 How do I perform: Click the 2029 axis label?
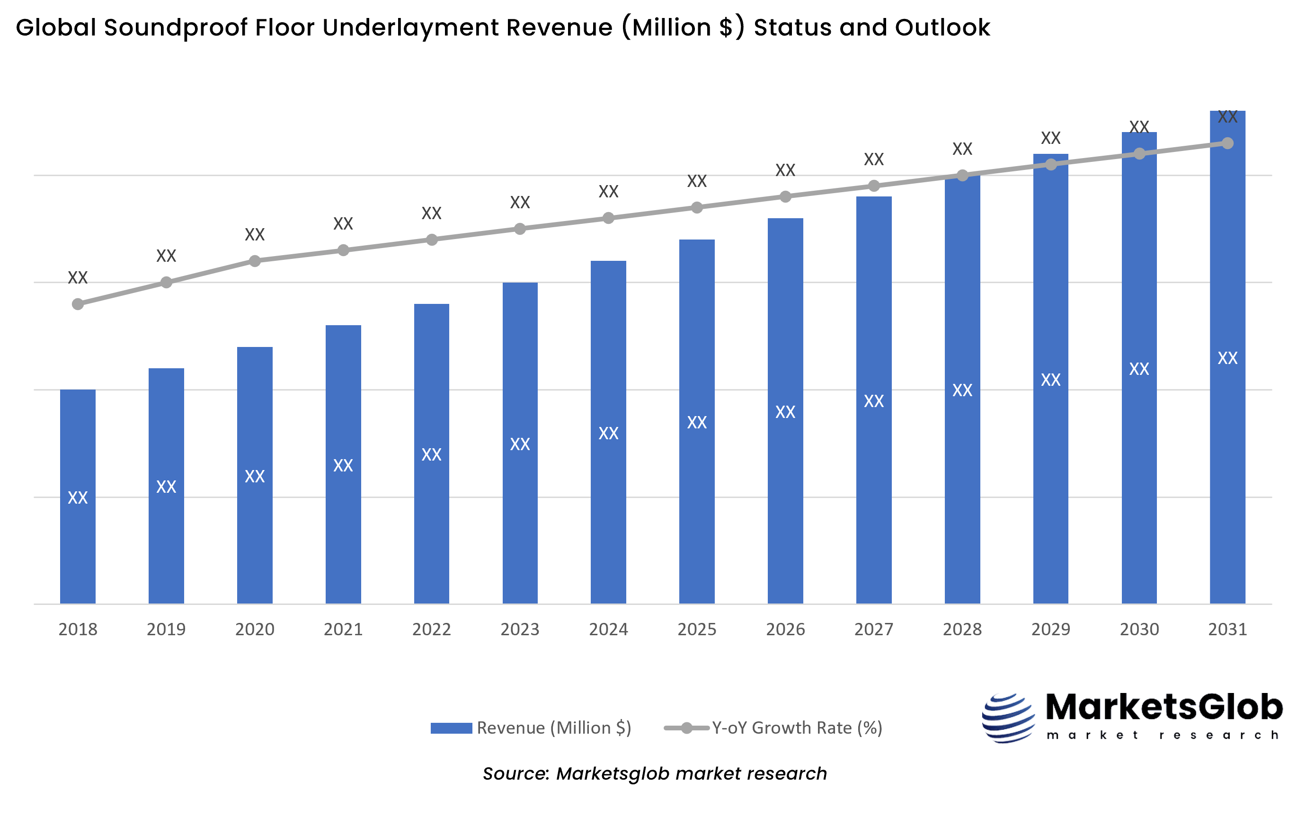pos(1051,630)
